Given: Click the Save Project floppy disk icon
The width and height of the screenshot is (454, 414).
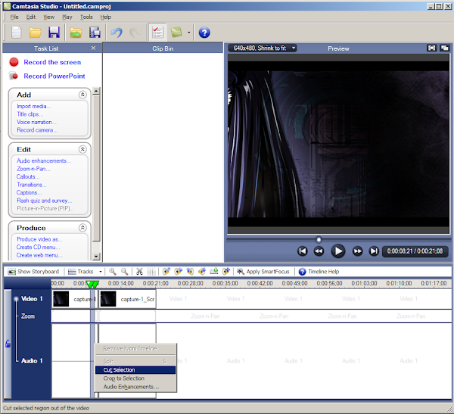Looking at the screenshot, I should (x=54, y=33).
